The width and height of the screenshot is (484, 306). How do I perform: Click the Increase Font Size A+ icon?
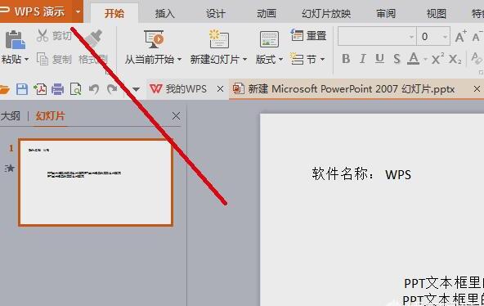pos(460,37)
